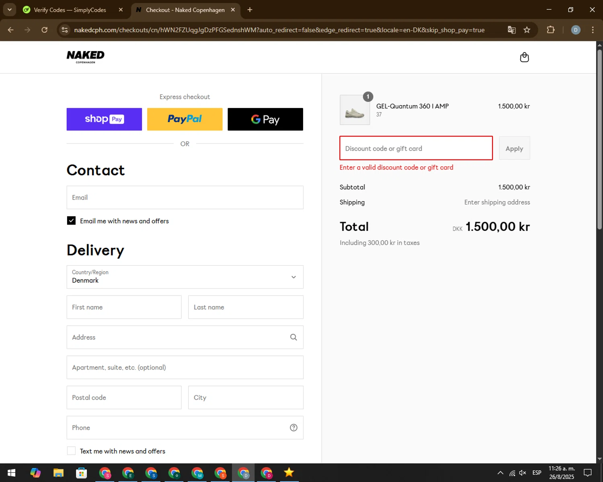The width and height of the screenshot is (603, 482).
Task: Close the Verify Codes SimplyCodes tab
Action: (121, 10)
